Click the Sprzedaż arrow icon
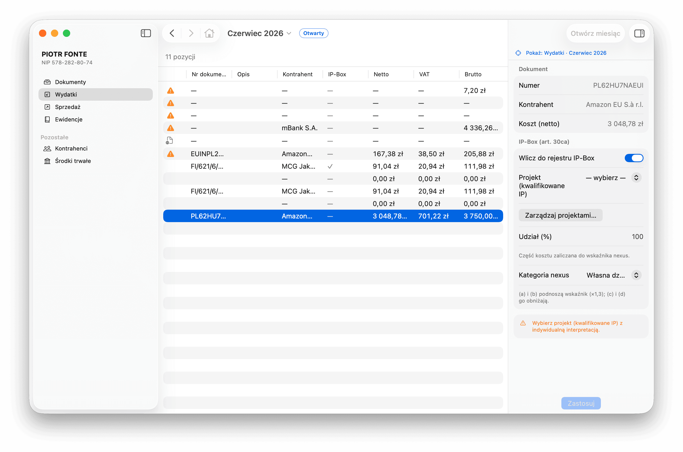 click(47, 107)
